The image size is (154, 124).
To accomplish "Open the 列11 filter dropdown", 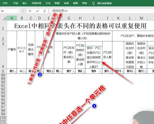I will coord(122,71).
